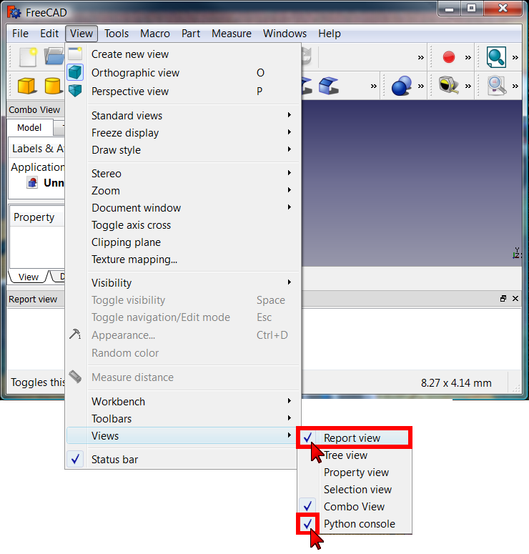Click the FreeCAD application logo in the title bar
Image resolution: width=529 pixels, height=554 pixels.
pos(14,12)
